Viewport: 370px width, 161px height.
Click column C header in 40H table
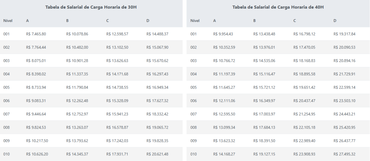pyautogui.click(x=295, y=21)
